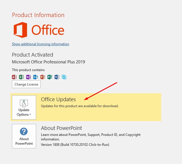Open Show additional licensing information link

pyautogui.click(x=40, y=44)
